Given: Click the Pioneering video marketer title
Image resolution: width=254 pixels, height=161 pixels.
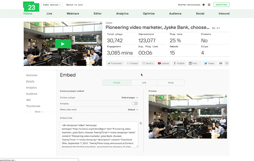Looking at the screenshot, I should pos(157,27).
